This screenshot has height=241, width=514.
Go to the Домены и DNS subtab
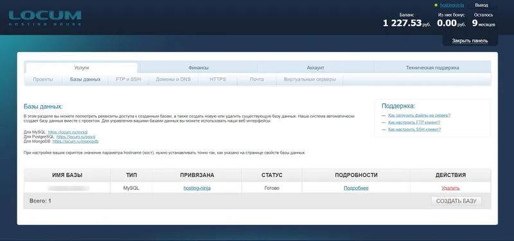coord(173,79)
